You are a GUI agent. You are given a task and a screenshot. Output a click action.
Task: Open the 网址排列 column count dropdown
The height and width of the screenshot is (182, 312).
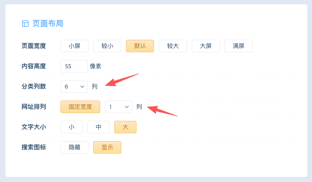119,107
